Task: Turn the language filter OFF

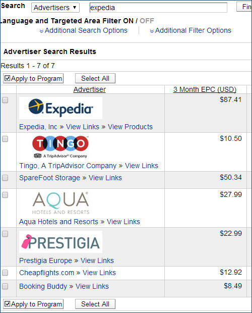Action: pos(147,21)
